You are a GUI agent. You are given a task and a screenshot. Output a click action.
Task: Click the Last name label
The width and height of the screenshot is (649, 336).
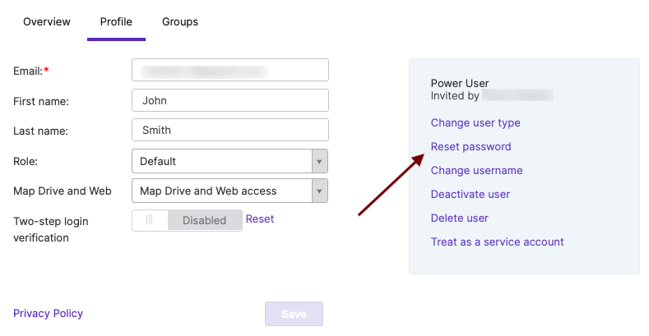tap(40, 131)
